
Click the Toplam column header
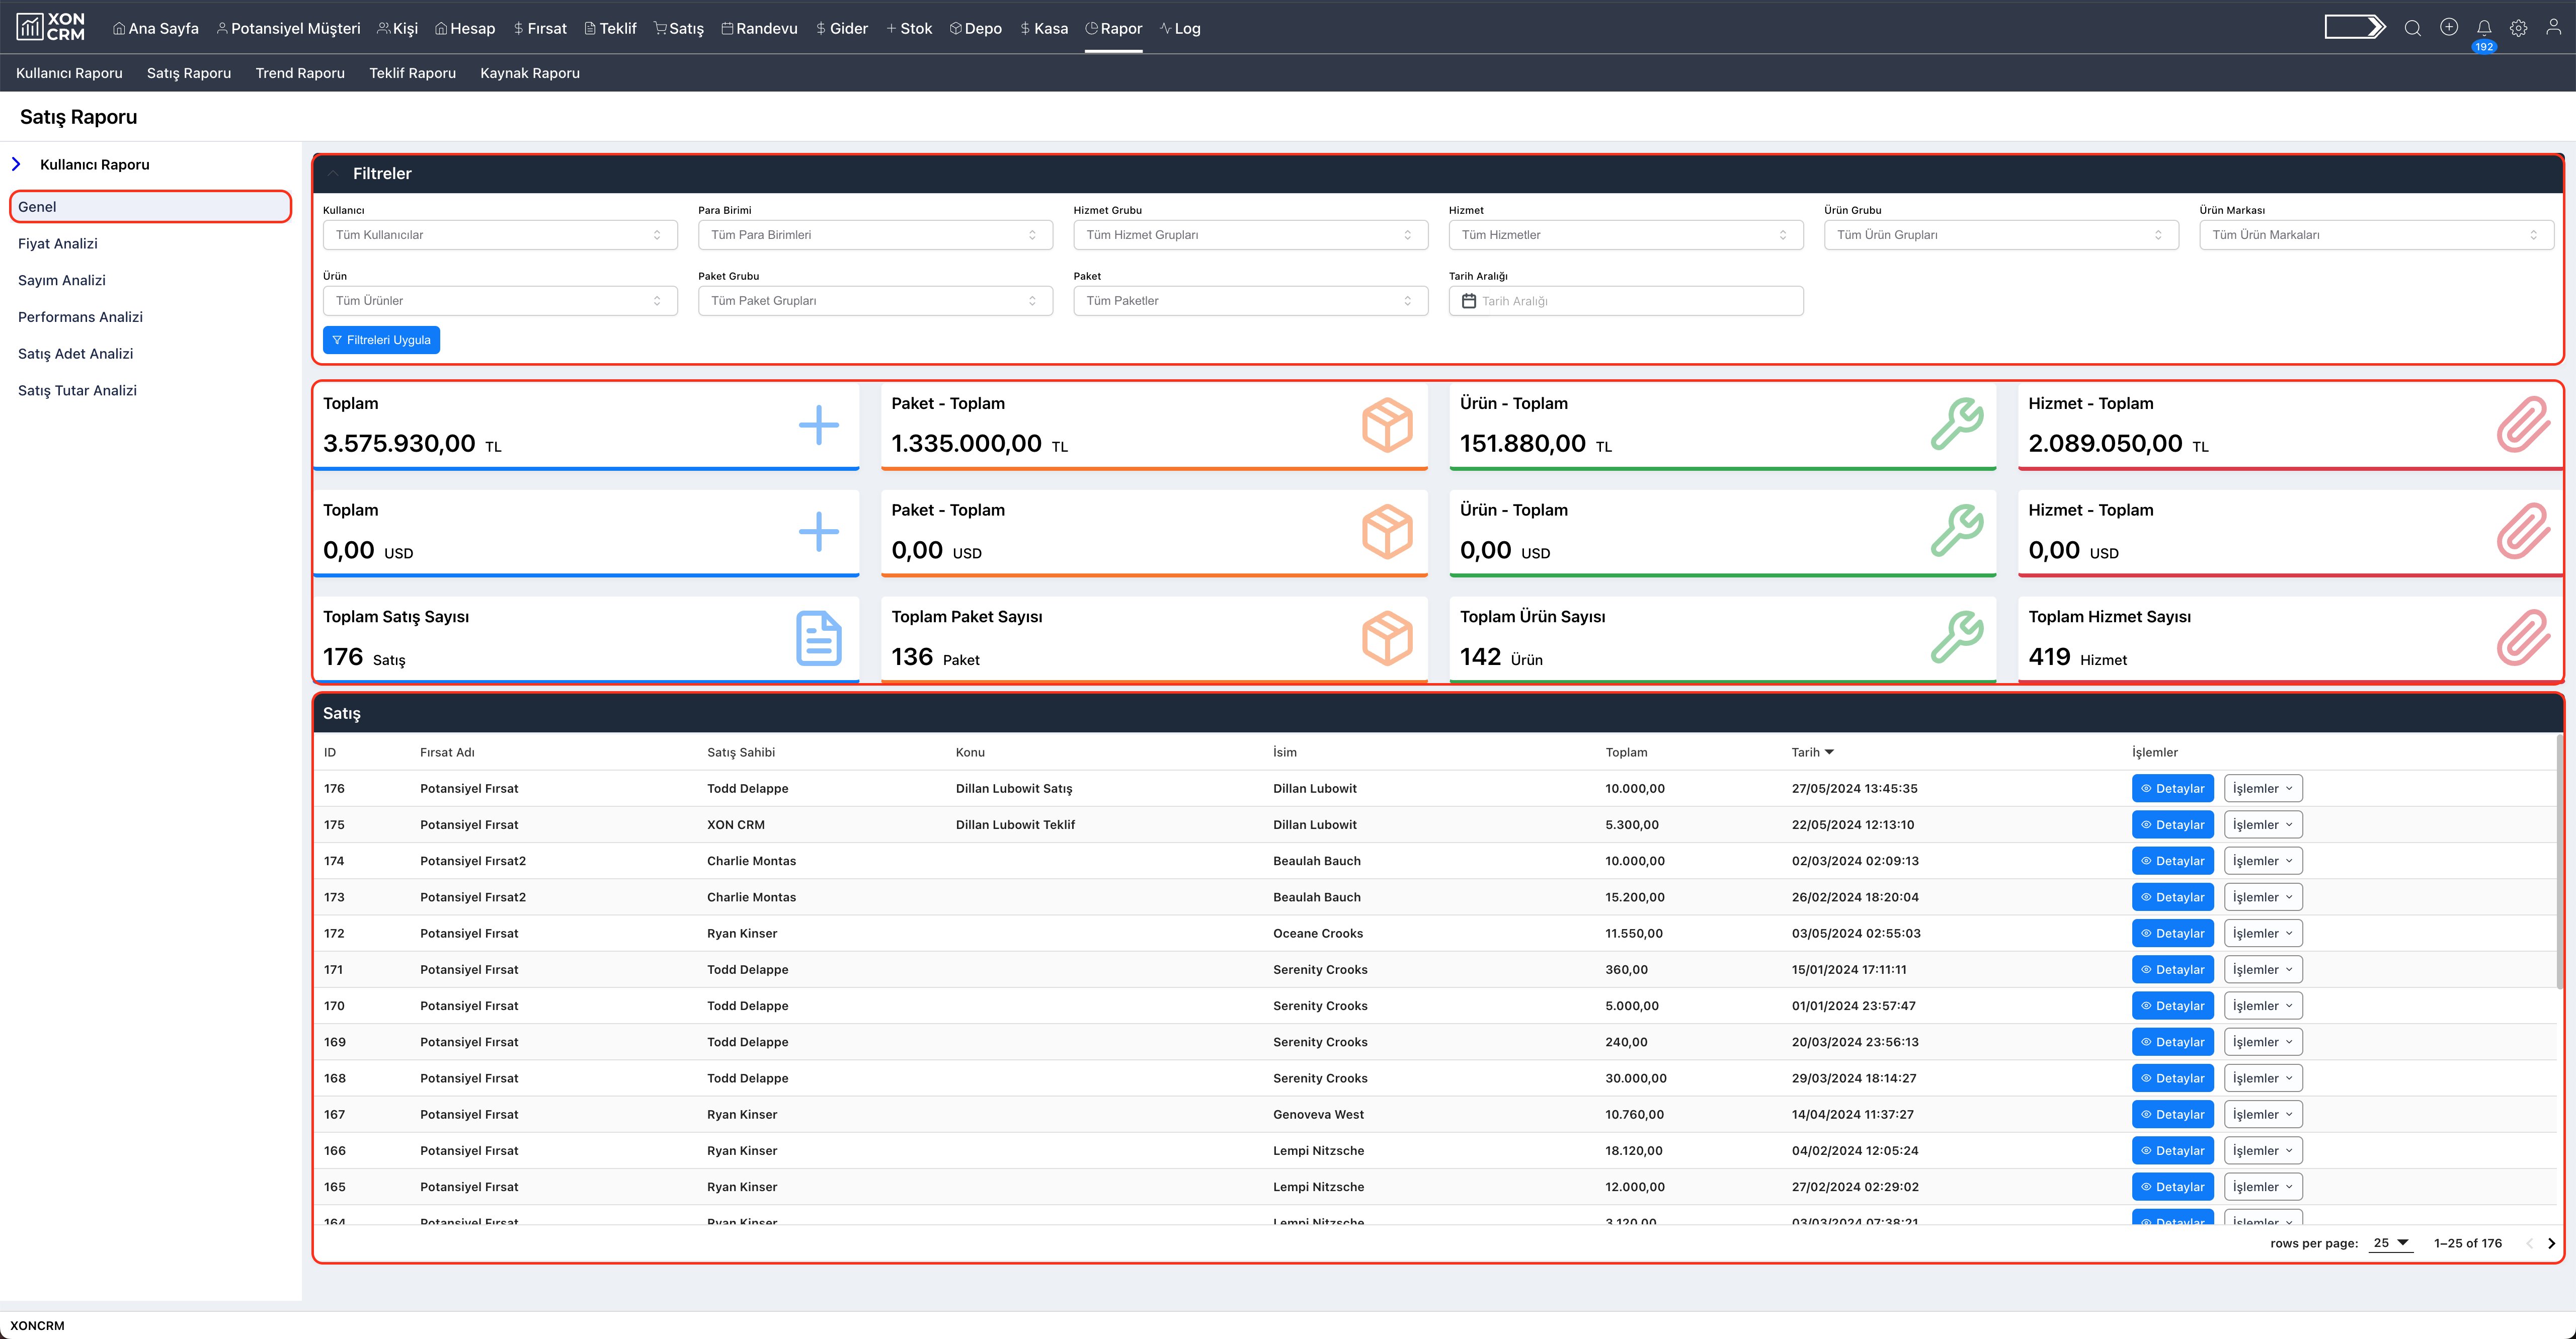coord(1626,752)
